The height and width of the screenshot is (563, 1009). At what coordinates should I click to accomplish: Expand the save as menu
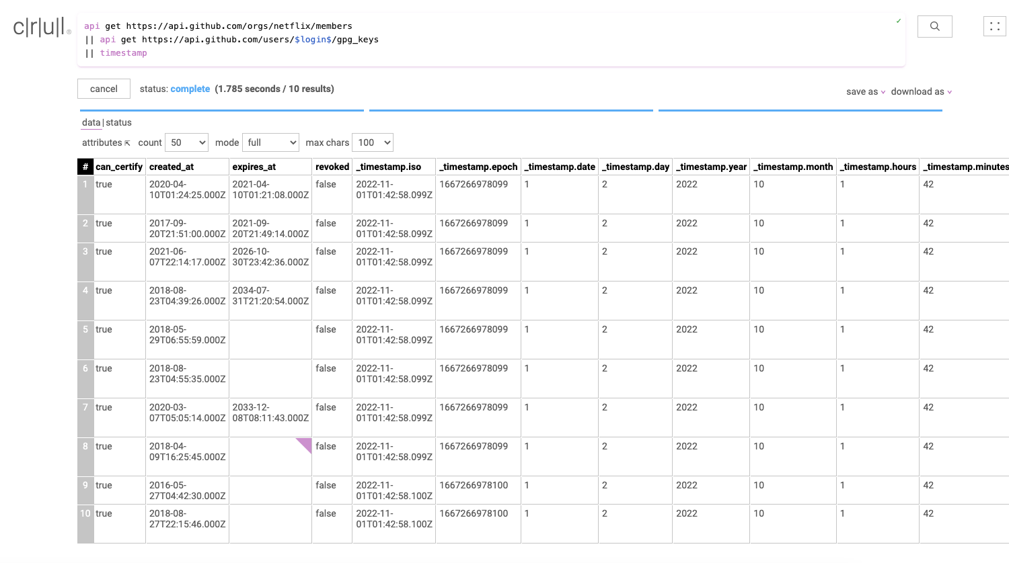tap(865, 91)
